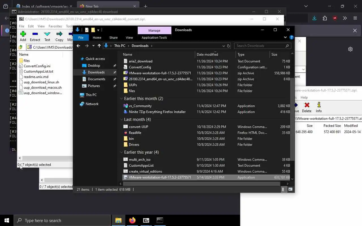
Task: Sort by the Date modified column
Action: (x=215, y=55)
